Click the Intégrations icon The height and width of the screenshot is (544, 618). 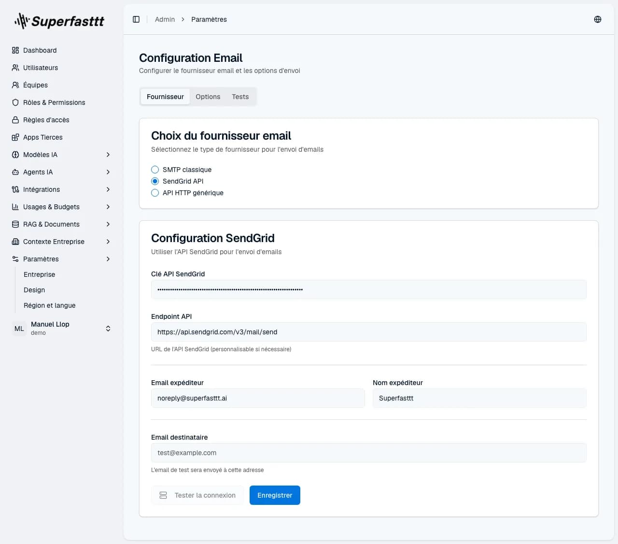point(15,189)
